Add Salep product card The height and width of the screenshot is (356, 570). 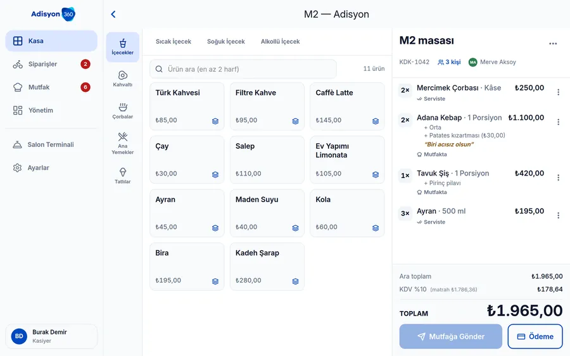coord(267,160)
